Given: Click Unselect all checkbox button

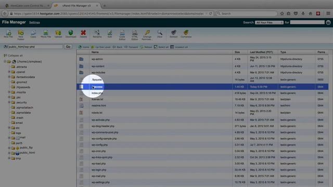Looking at the screenshot, I should tap(179, 47).
